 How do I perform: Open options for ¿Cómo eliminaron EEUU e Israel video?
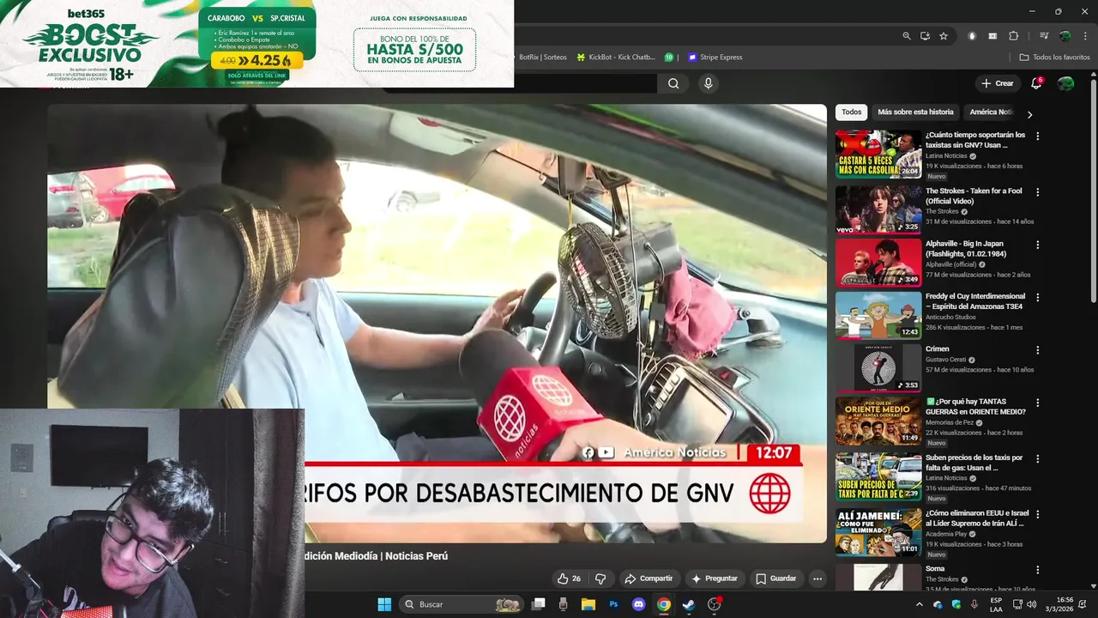click(1037, 515)
